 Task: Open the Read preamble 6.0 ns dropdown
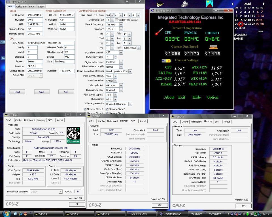coord(115,81)
